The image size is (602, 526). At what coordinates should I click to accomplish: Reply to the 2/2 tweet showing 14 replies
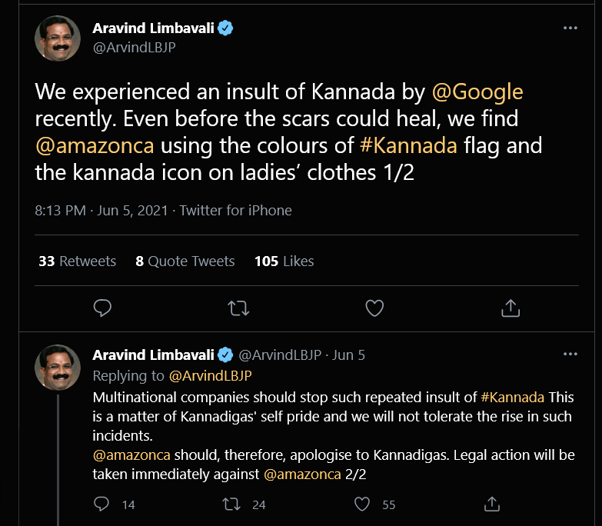click(x=101, y=504)
